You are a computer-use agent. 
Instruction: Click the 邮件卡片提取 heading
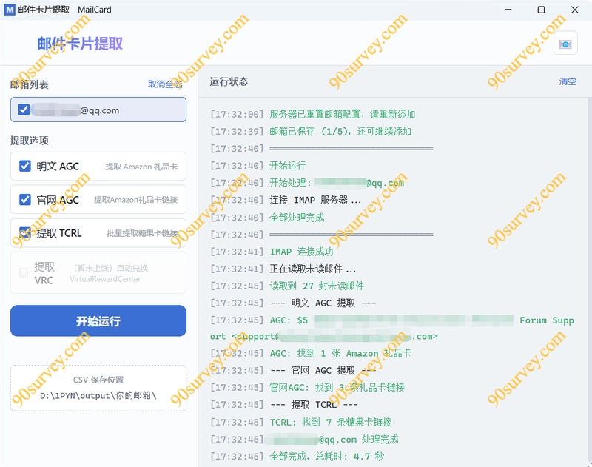coord(80,44)
